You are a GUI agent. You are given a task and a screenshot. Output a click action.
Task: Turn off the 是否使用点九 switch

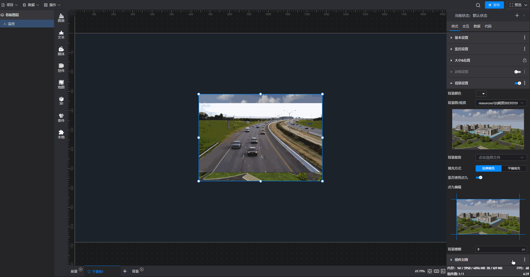(479, 177)
